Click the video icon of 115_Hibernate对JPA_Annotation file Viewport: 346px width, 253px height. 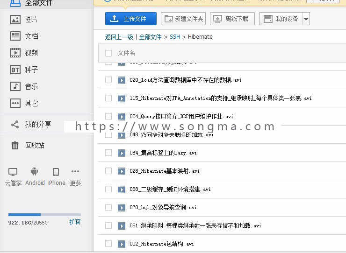click(122, 98)
